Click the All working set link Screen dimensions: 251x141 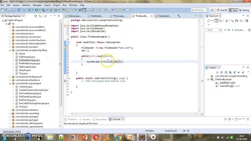pyautogui.click(x=229, y=30)
